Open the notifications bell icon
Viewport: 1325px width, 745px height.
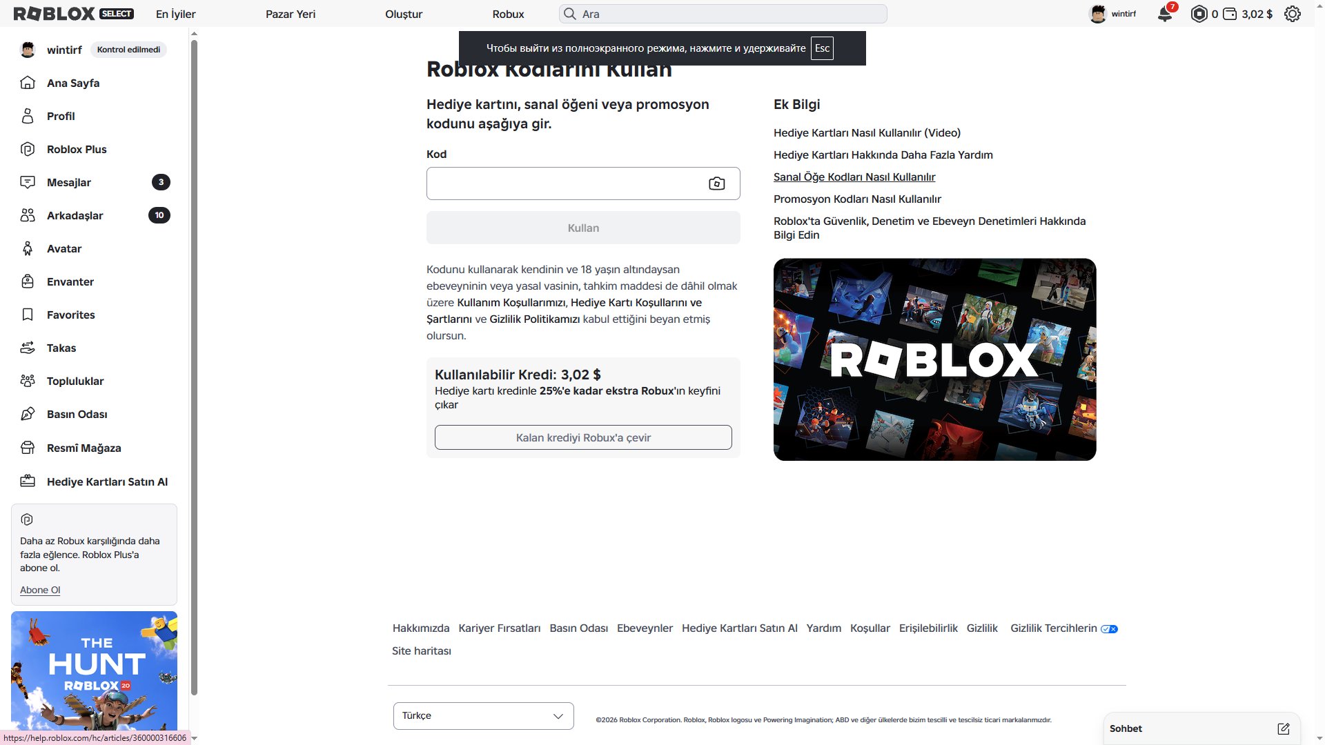(1165, 14)
